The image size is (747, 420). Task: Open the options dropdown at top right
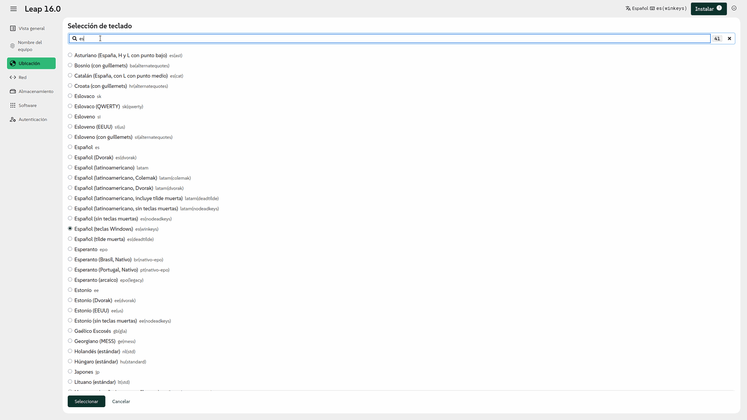point(734,8)
